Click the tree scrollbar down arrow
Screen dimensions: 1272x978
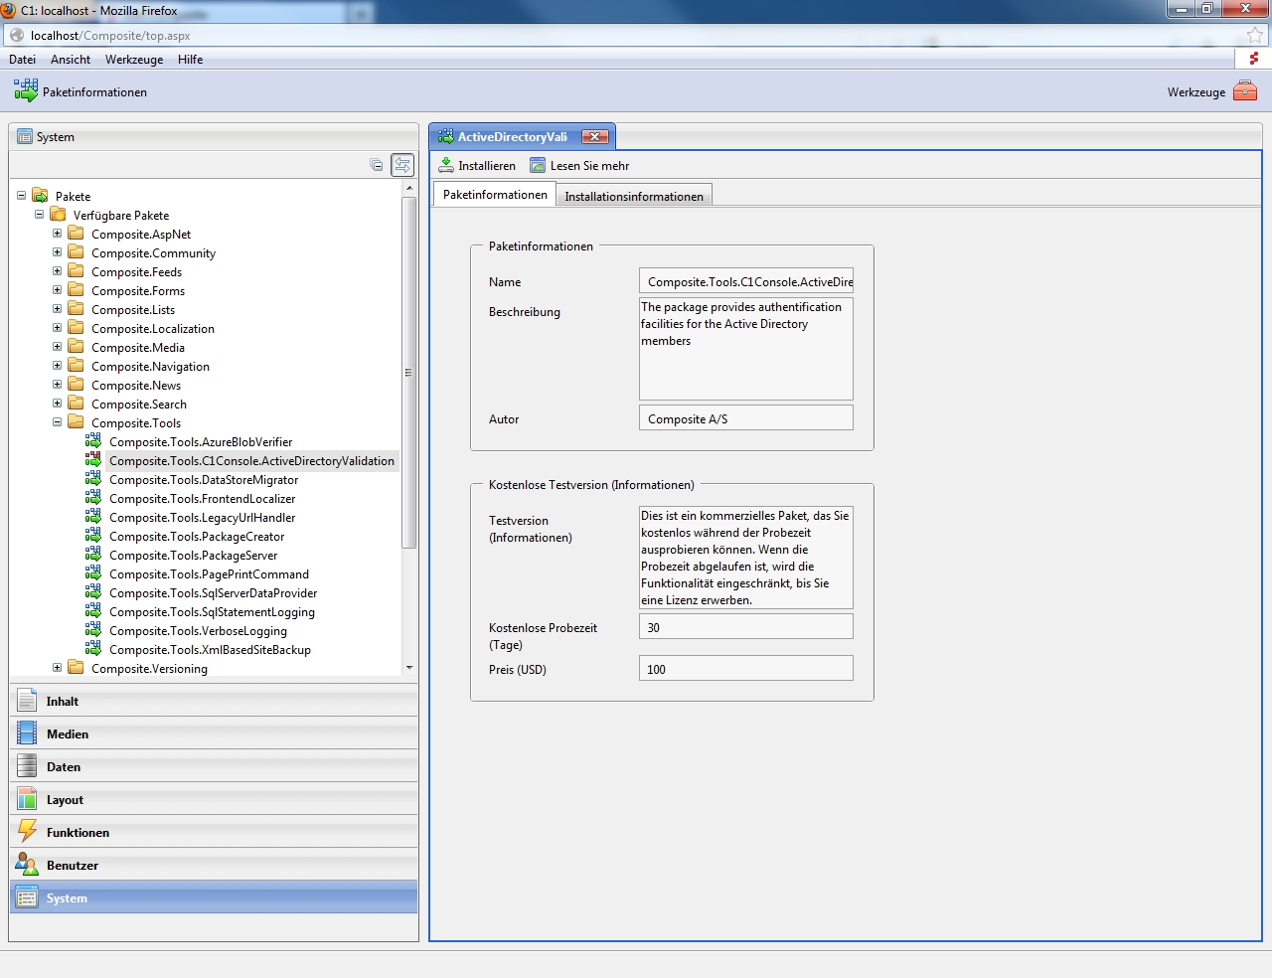pyautogui.click(x=409, y=668)
